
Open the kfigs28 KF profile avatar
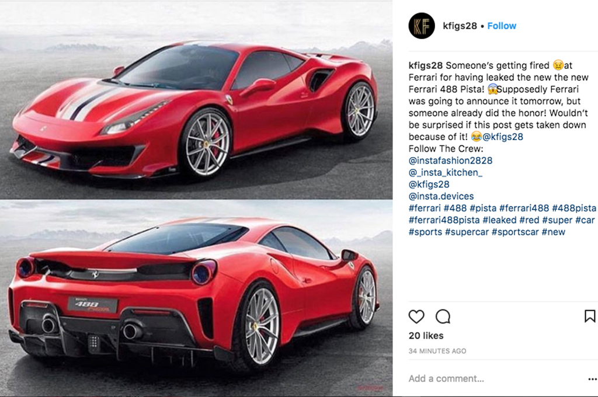[422, 26]
